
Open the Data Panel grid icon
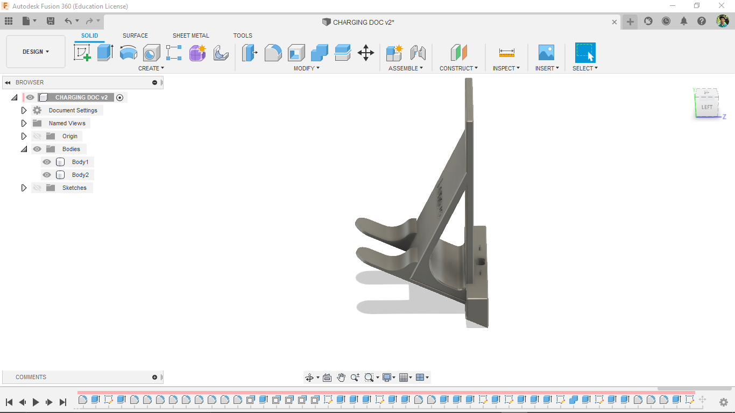(8, 21)
